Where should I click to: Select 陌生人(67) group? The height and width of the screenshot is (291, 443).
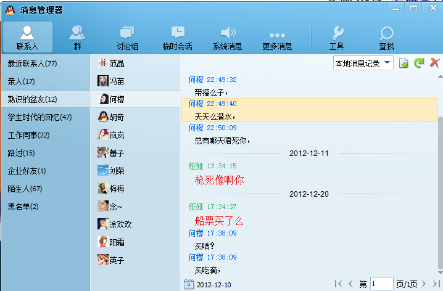(x=46, y=189)
